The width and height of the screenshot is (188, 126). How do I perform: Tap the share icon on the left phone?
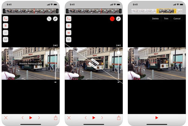pos(55,118)
